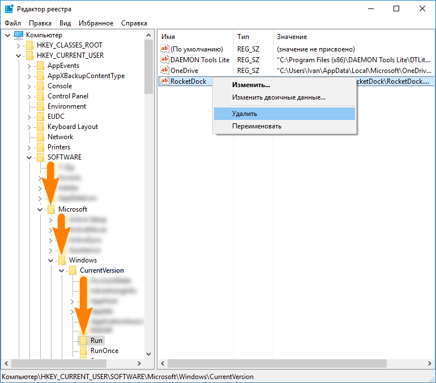Click the DAEMON Tools Lite path value

coord(353,60)
